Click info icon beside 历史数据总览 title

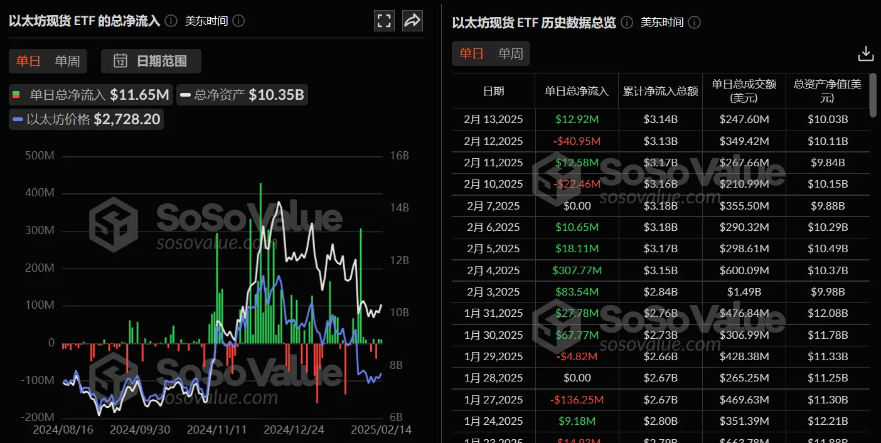[x=626, y=23]
